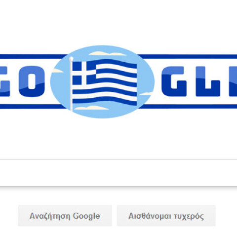The width and height of the screenshot is (237, 237).
Task: Click the bottom blue stripe right of oval
Action: coord(189,107)
